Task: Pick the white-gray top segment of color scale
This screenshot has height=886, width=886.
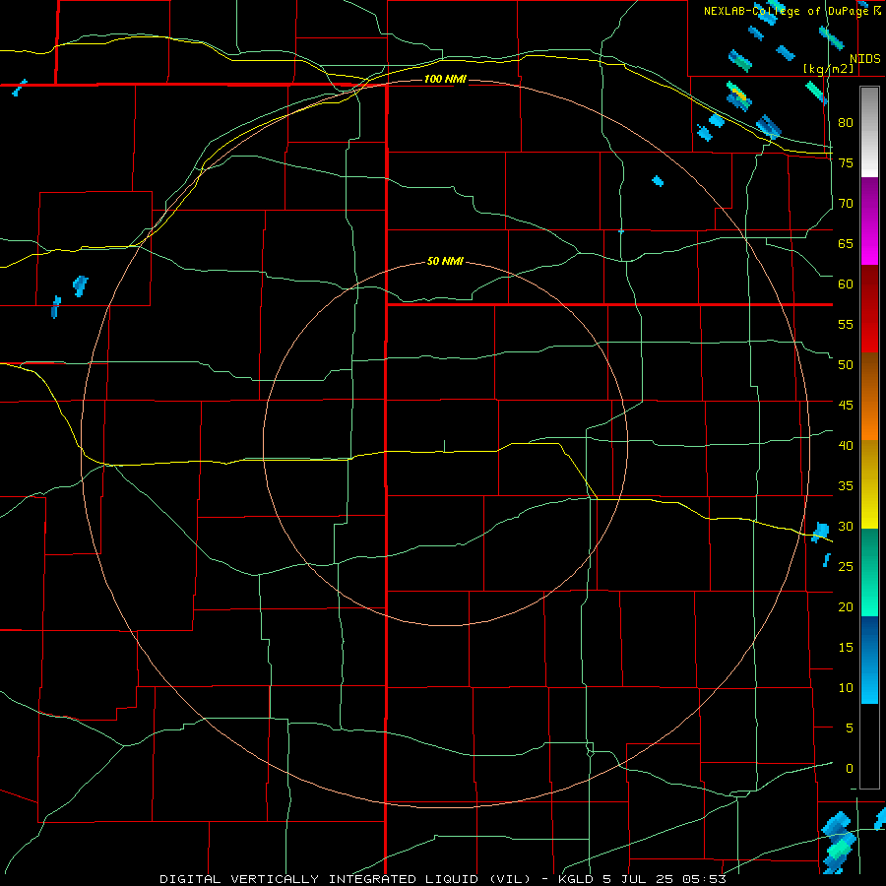Action: (869, 132)
